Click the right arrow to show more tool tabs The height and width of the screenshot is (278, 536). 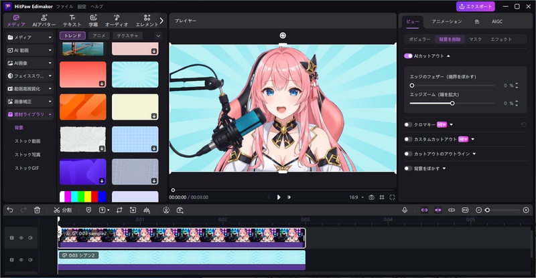coord(161,21)
